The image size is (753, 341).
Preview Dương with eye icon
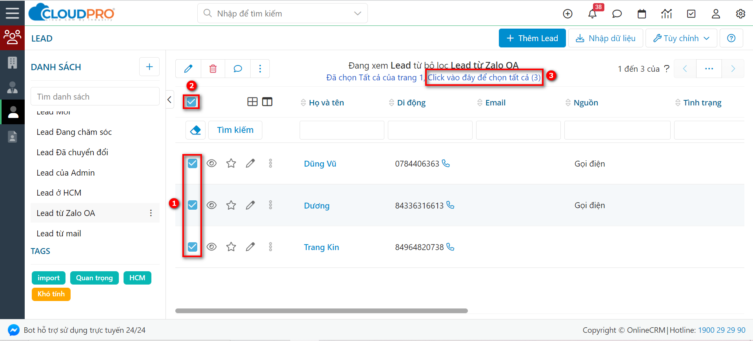coord(211,205)
